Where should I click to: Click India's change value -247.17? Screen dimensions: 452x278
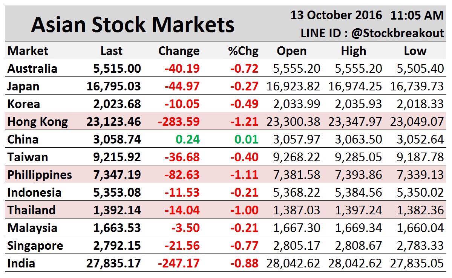(x=179, y=263)
